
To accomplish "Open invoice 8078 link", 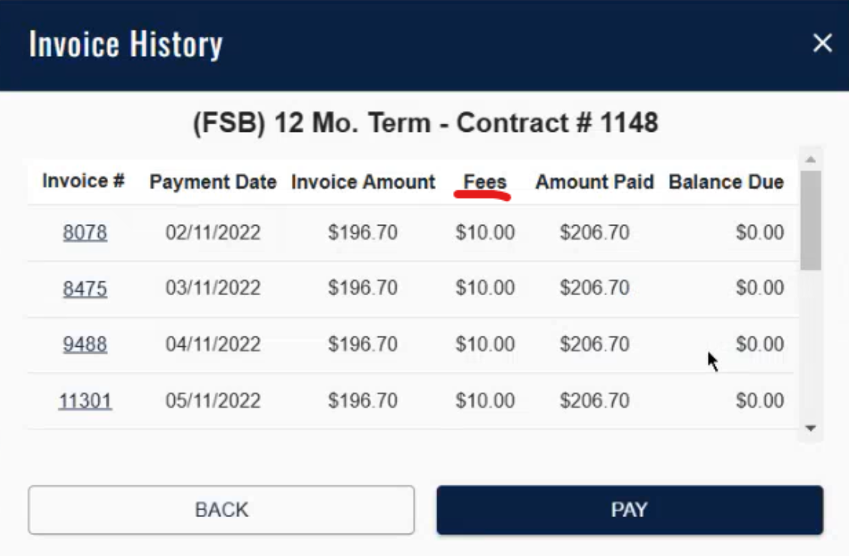I will [x=85, y=232].
